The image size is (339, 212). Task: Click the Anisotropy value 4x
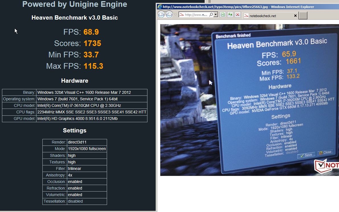tap(87, 175)
